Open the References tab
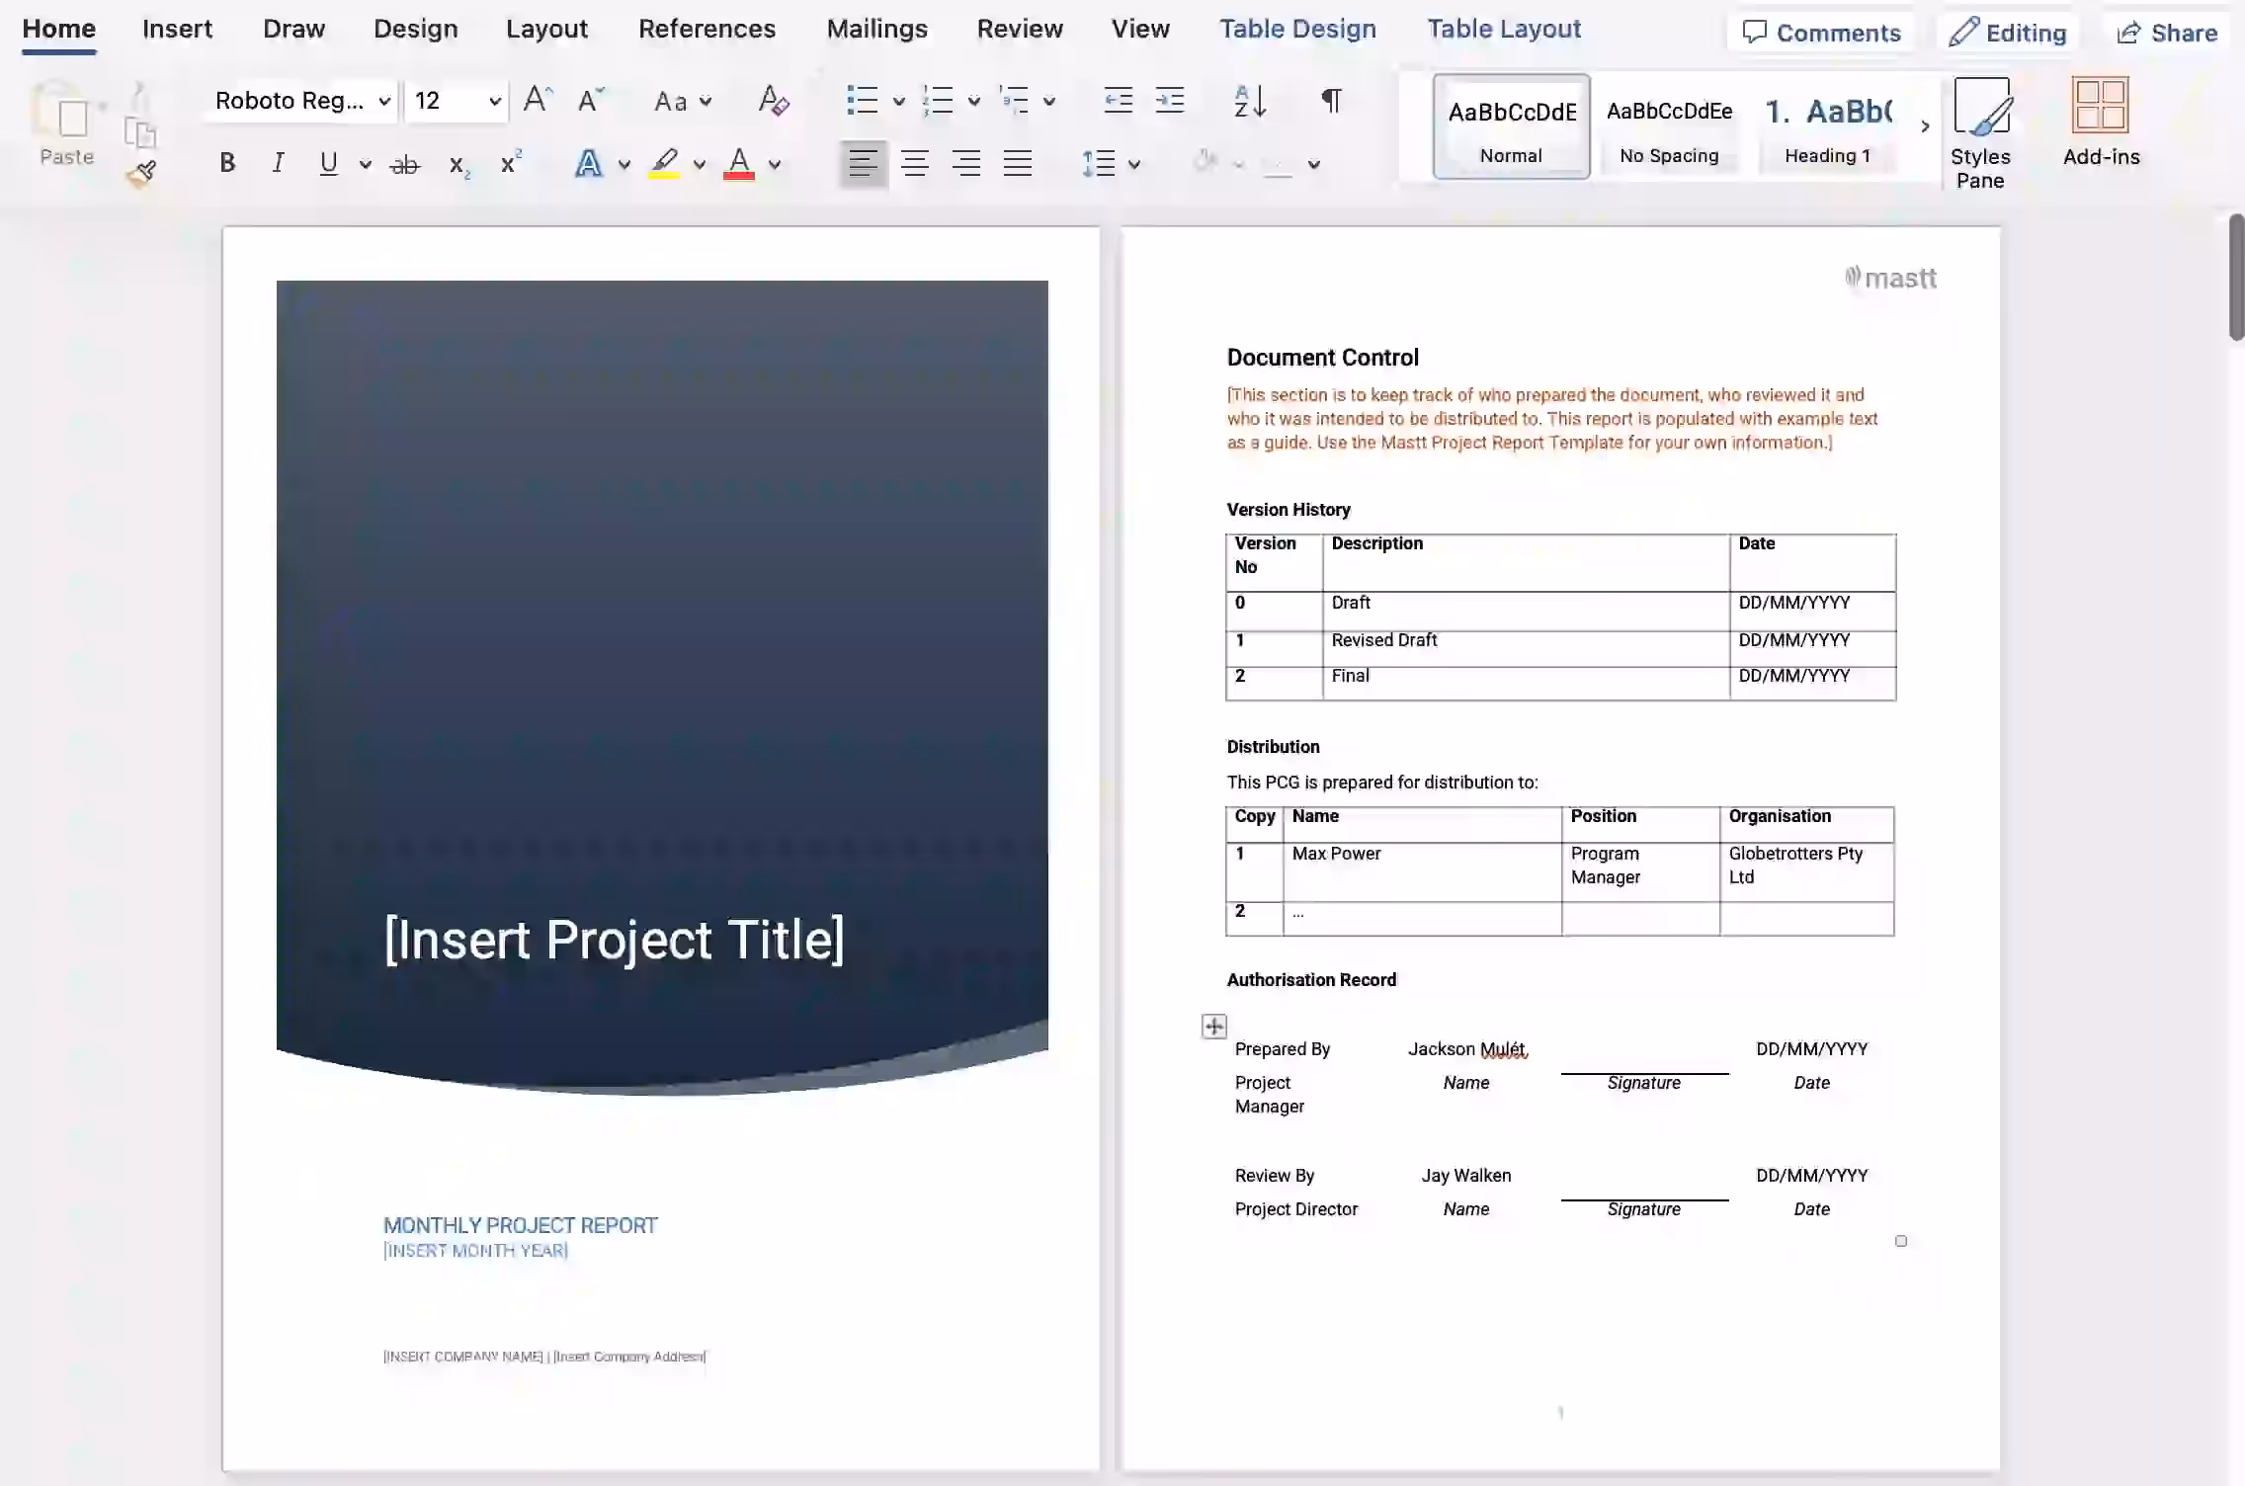 (707, 29)
